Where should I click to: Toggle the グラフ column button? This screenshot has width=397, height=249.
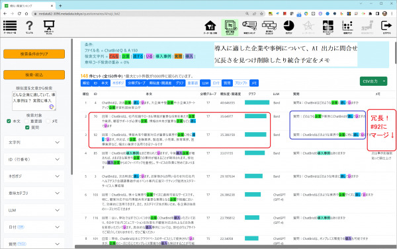coord(179,83)
